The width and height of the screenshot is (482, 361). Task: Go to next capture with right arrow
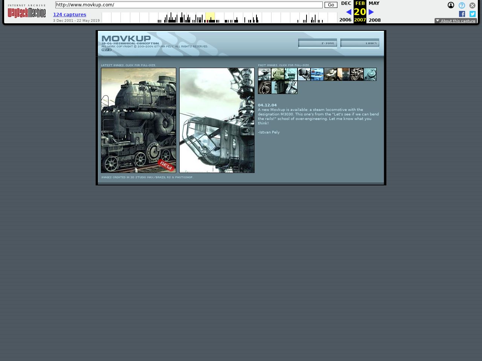371,12
